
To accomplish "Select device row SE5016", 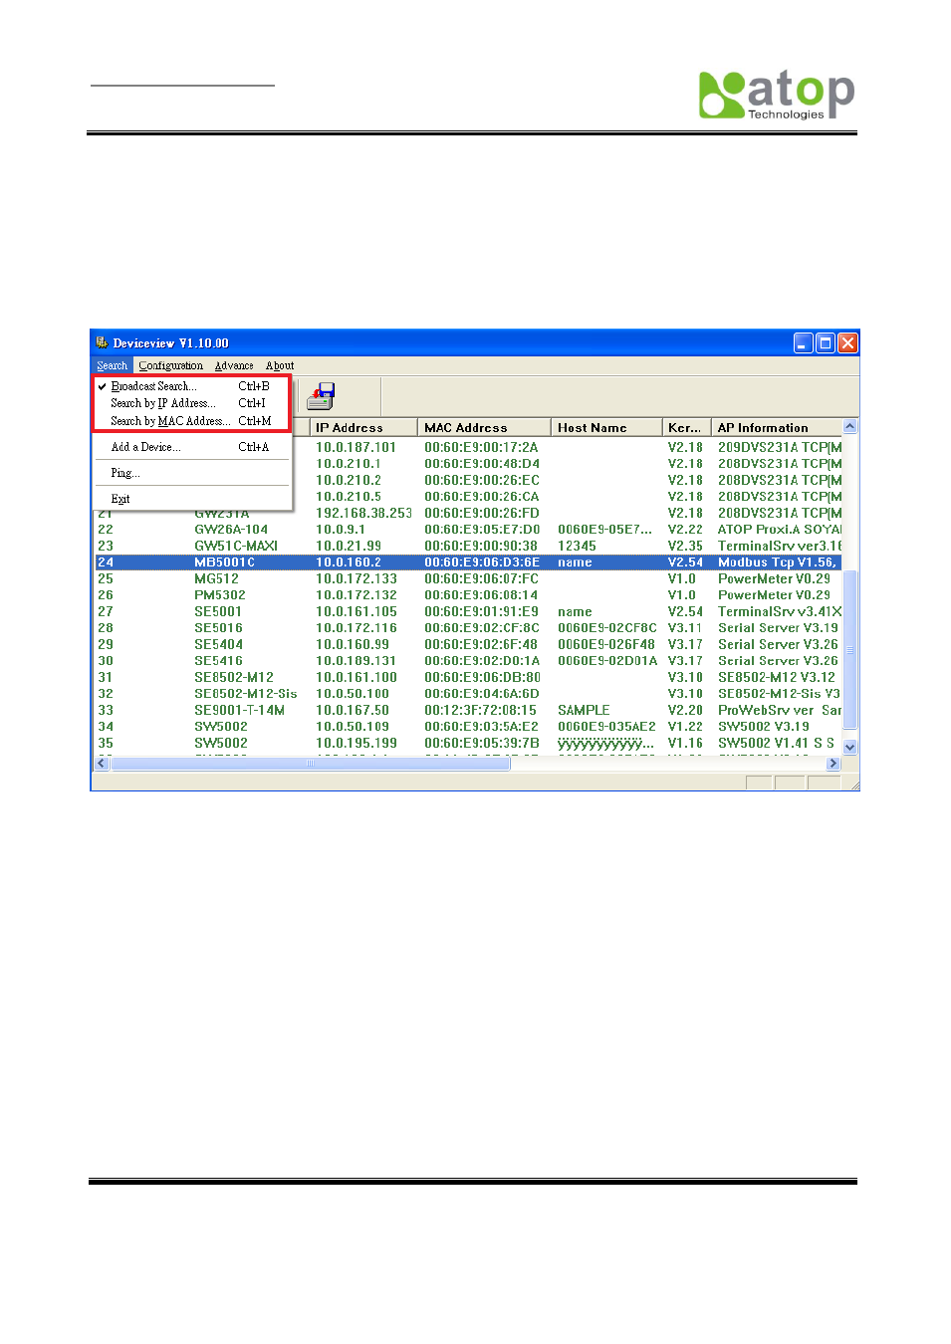I will [468, 628].
